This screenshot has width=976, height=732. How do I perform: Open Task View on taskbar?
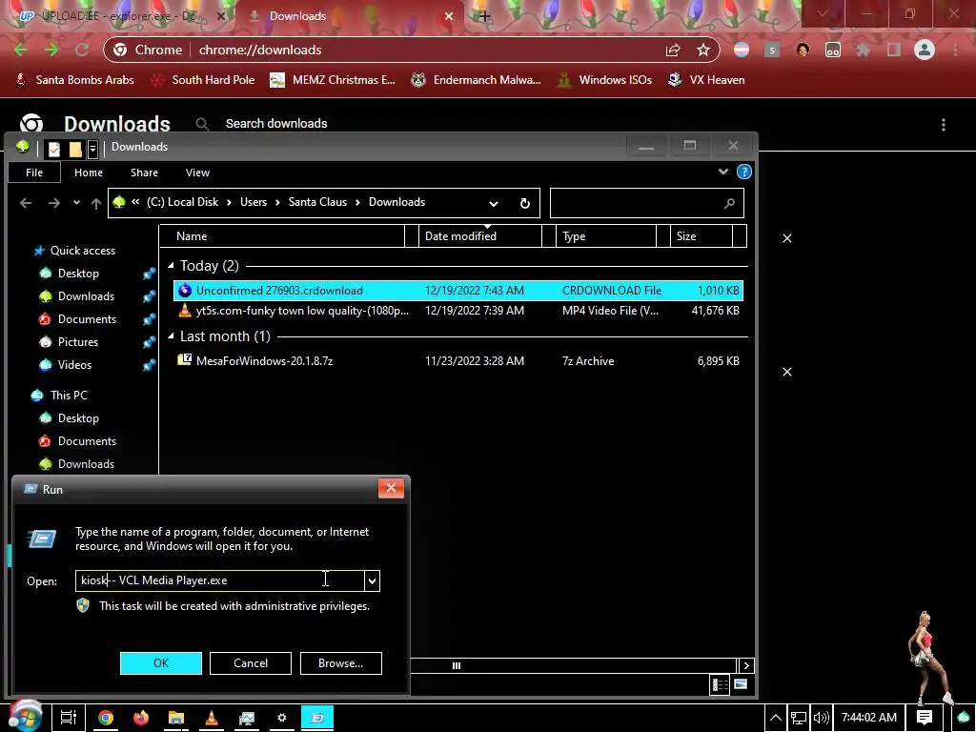pyautogui.click(x=69, y=718)
